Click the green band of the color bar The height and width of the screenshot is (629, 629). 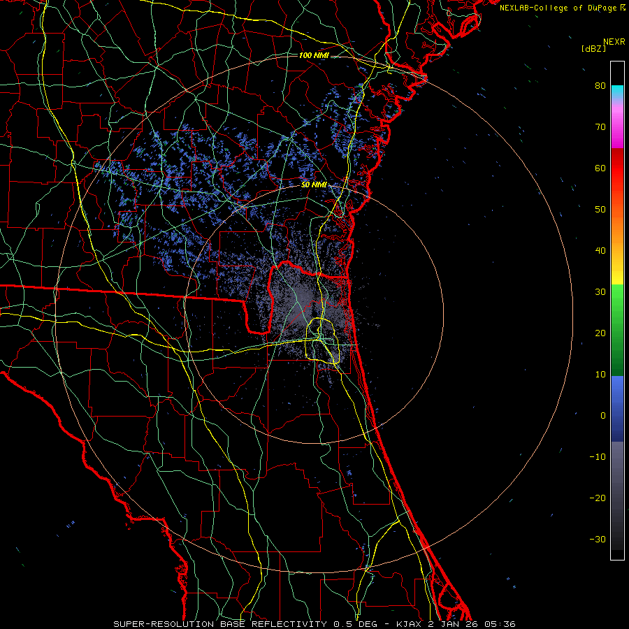pos(617,330)
